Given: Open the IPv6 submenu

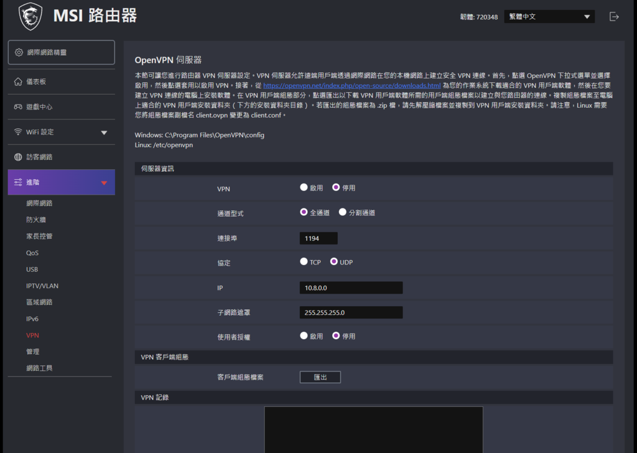Looking at the screenshot, I should 32,319.
